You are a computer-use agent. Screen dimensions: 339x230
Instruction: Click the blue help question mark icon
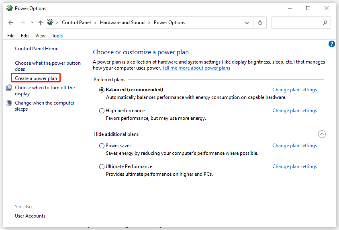(x=331, y=44)
